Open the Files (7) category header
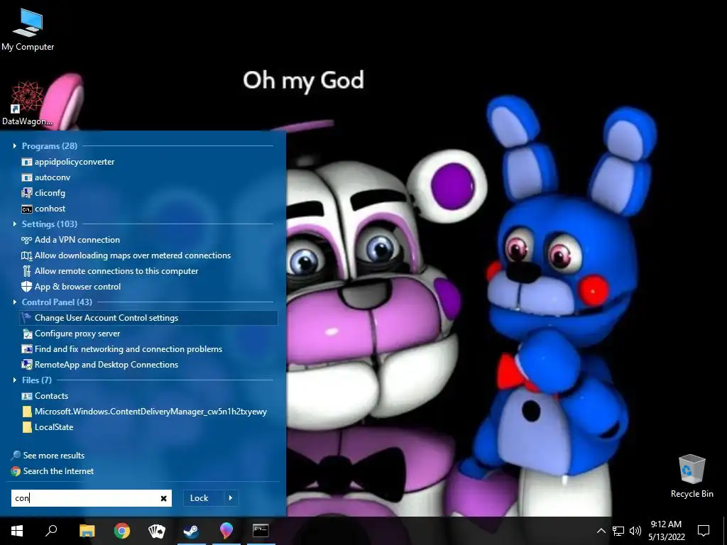 click(x=37, y=380)
